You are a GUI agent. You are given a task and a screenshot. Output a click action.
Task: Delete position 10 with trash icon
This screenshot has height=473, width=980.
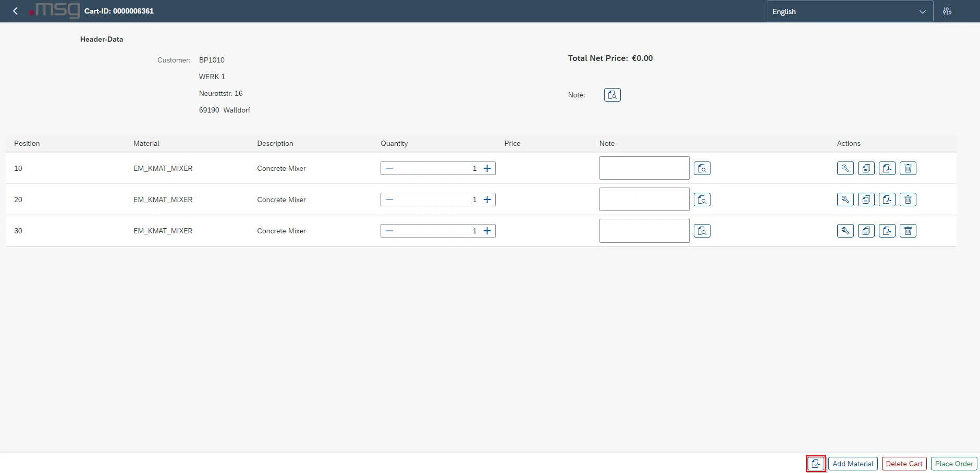click(908, 168)
